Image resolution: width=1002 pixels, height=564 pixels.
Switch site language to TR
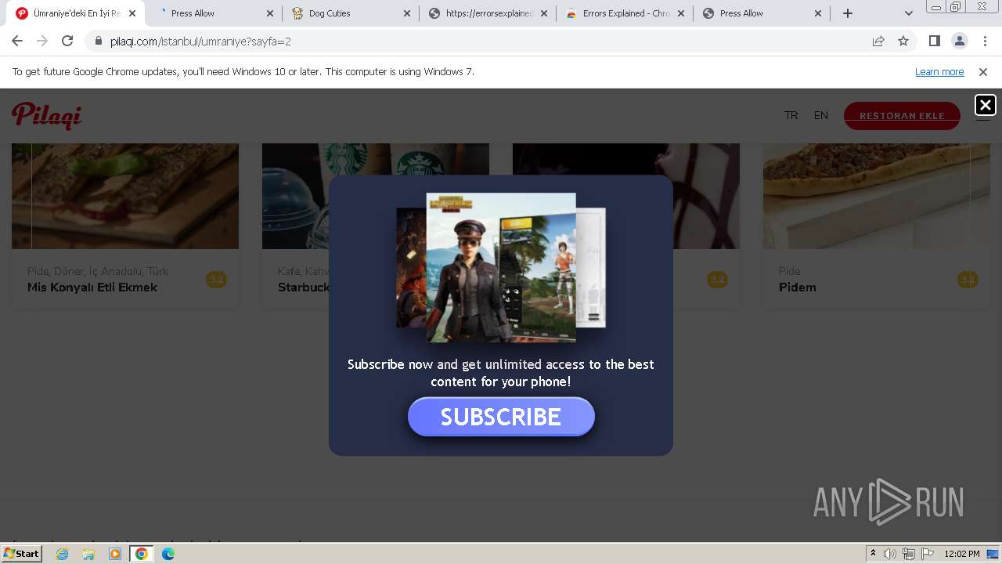[791, 115]
